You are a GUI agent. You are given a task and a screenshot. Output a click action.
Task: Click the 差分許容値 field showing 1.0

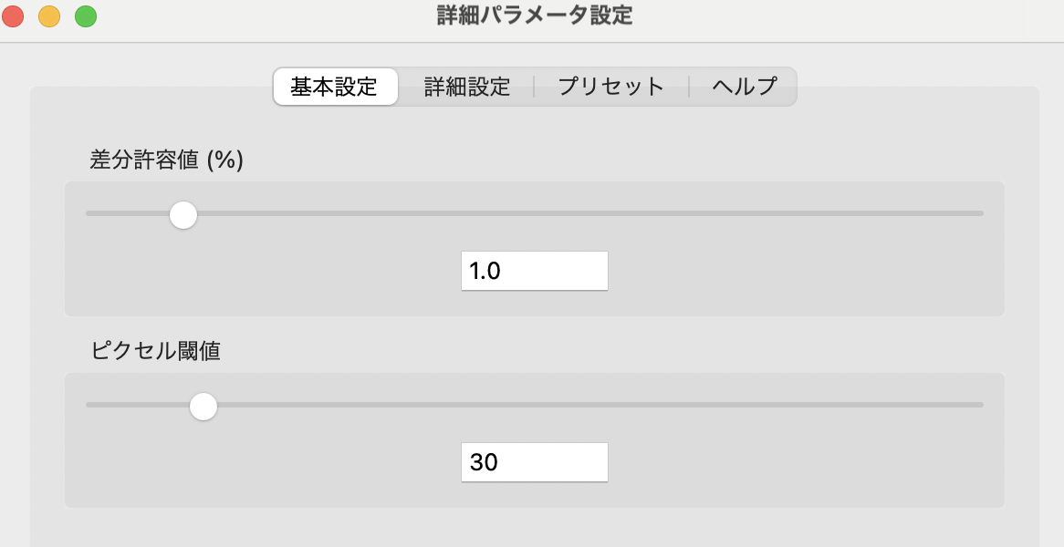[534, 271]
